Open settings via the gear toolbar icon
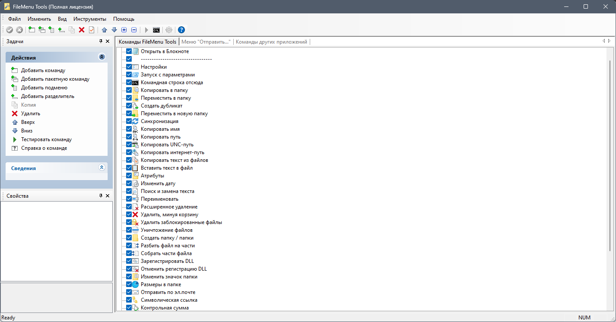The height and width of the screenshot is (322, 616). coord(168,30)
